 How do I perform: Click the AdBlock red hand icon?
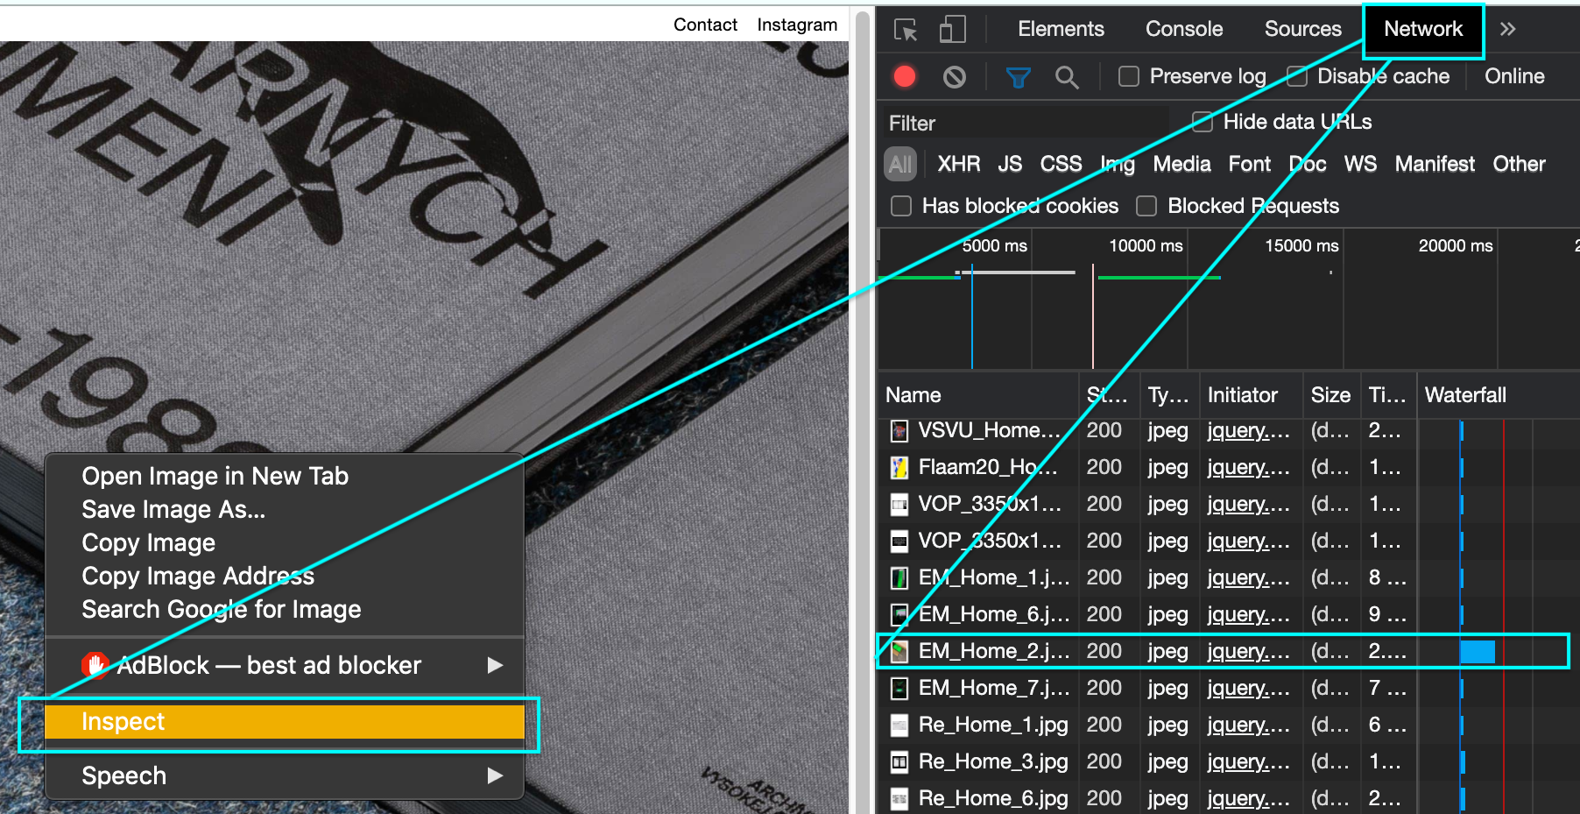[95, 665]
